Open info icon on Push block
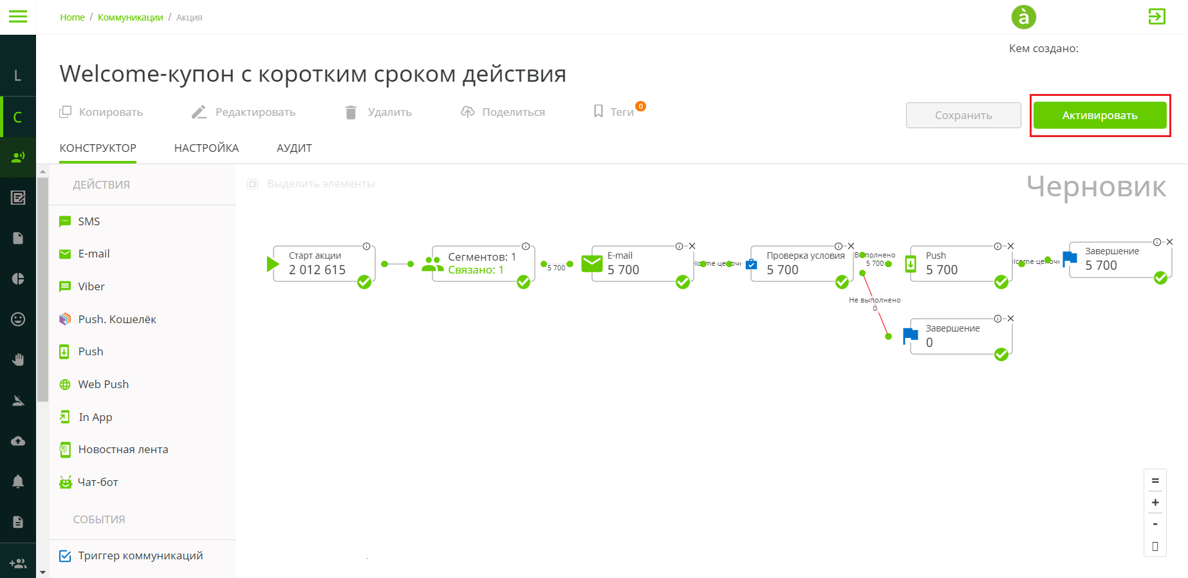 pyautogui.click(x=998, y=246)
